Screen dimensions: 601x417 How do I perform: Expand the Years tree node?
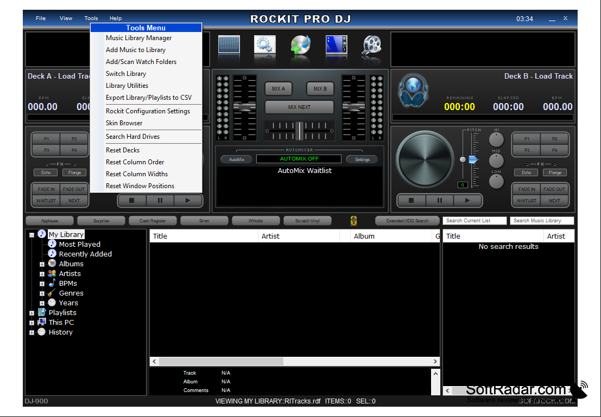[x=42, y=303]
